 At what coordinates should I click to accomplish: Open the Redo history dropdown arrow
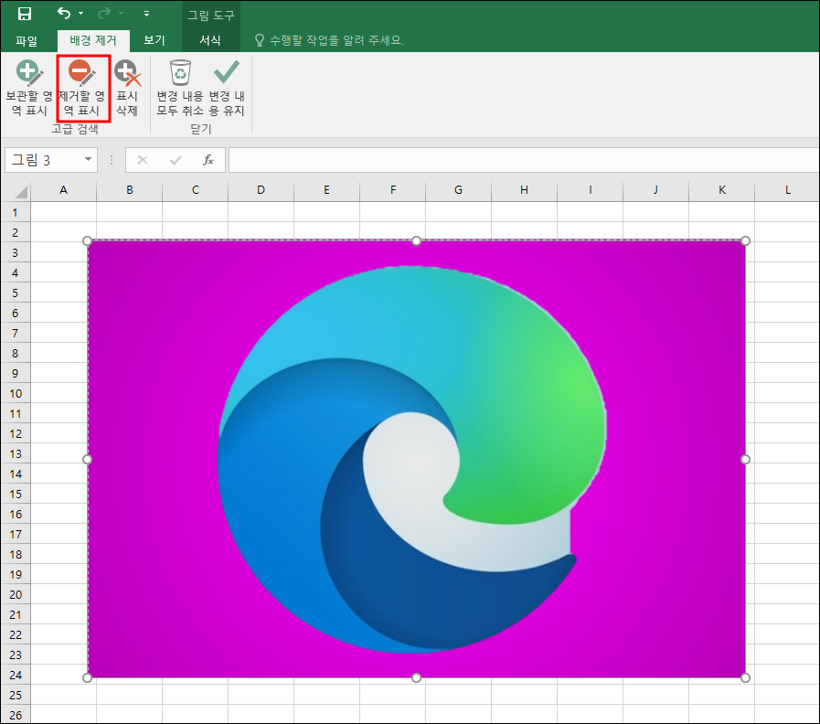click(122, 14)
